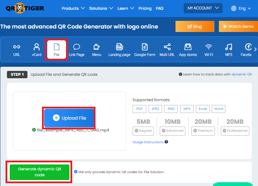This screenshot has height=186, width=258.
Task: Select the Professional plan badge
Action: pyautogui.click(x=235, y=131)
